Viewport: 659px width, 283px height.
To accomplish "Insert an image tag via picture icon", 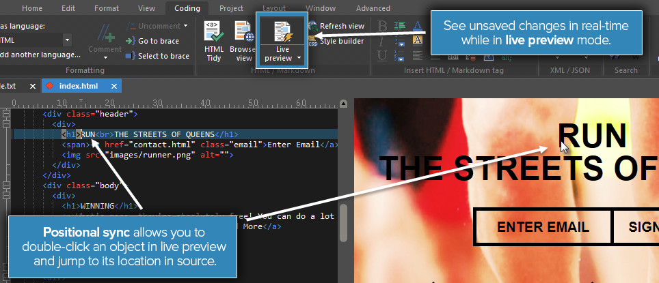I will tap(488, 57).
